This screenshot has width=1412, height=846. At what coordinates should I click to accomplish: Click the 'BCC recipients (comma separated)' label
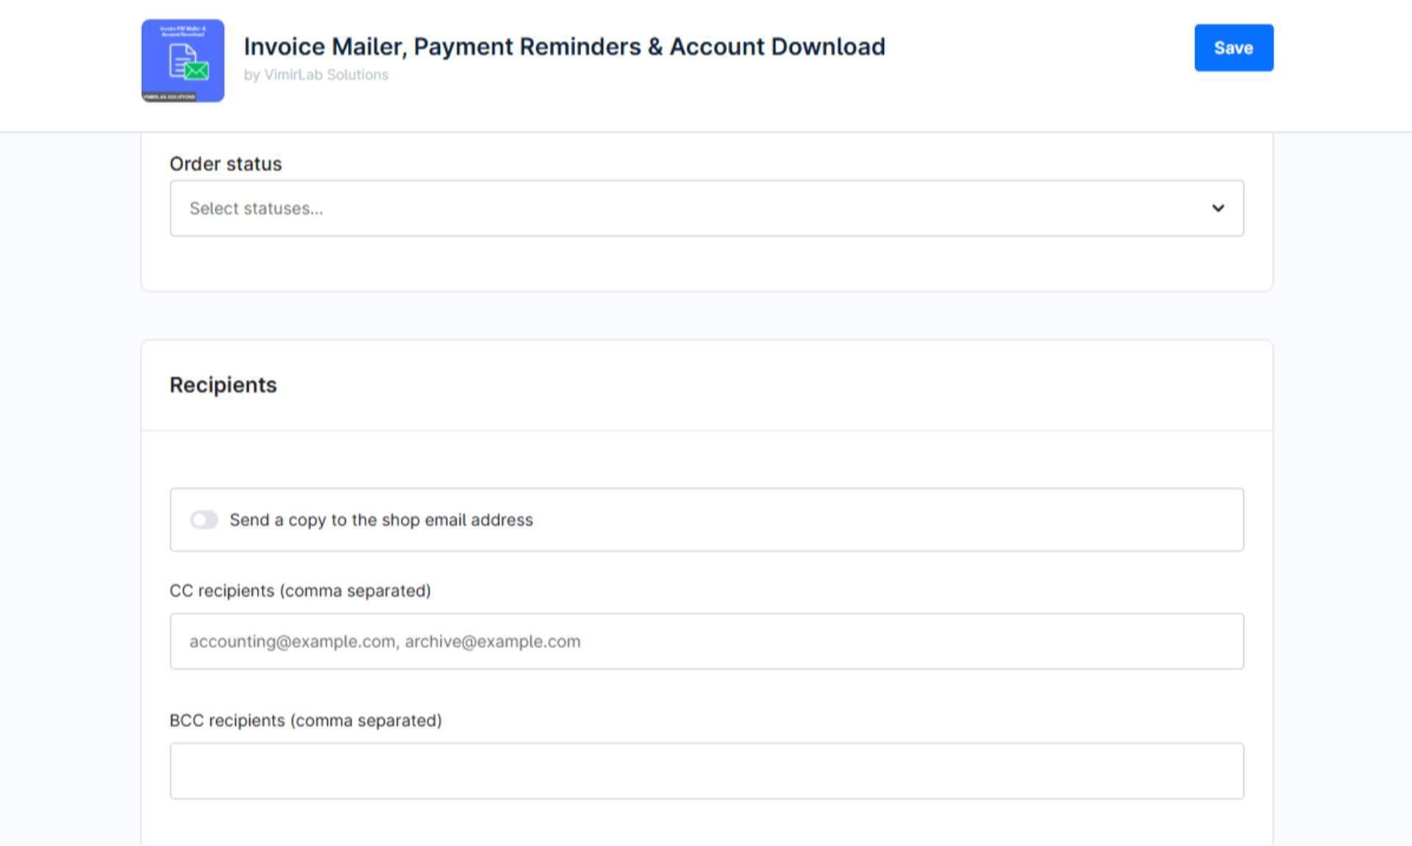click(306, 720)
